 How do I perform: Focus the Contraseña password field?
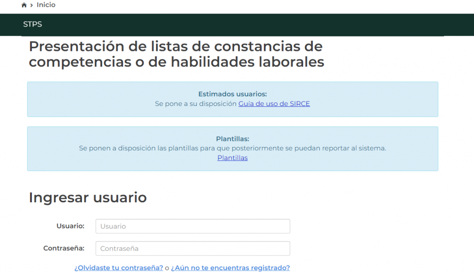tap(192, 248)
